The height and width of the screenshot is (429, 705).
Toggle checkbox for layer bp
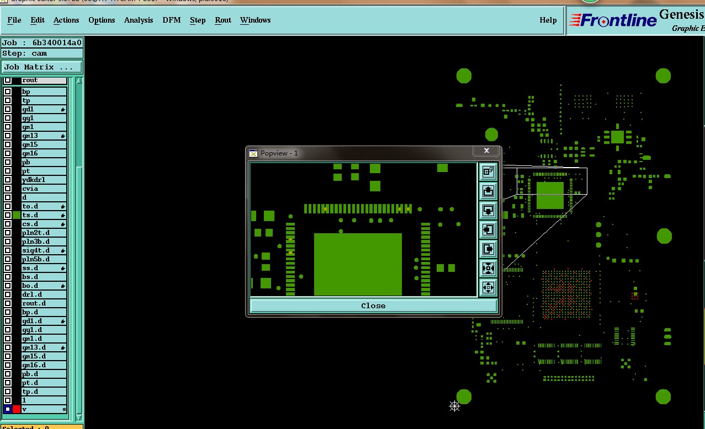point(8,92)
